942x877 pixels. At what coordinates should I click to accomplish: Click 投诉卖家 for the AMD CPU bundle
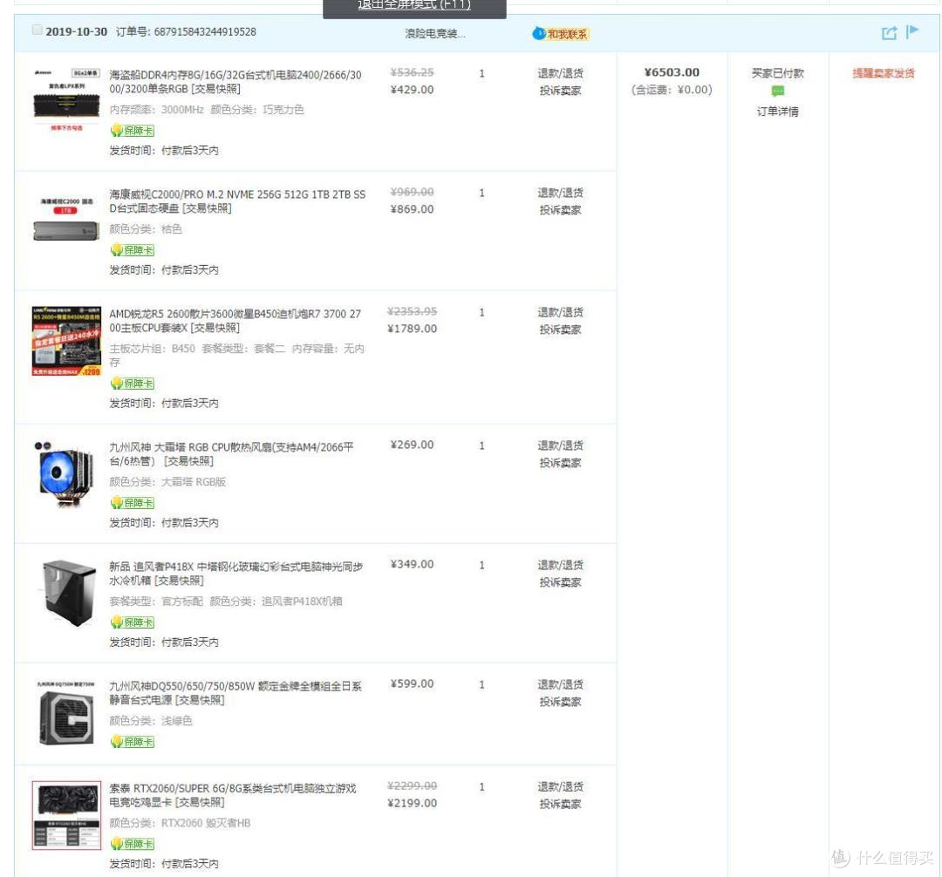[560, 330]
